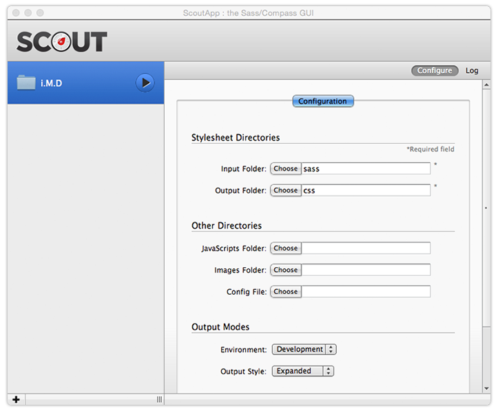Open the Log tab

472,70
